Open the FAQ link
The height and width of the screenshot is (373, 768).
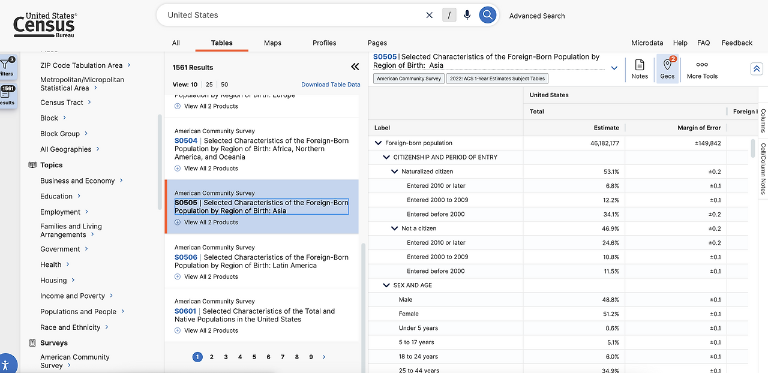click(x=704, y=43)
